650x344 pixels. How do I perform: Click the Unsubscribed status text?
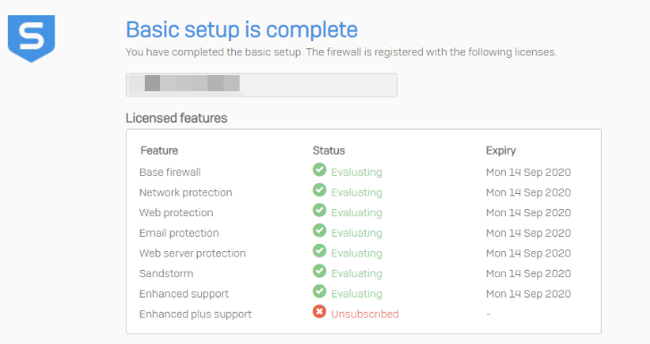pyautogui.click(x=365, y=315)
